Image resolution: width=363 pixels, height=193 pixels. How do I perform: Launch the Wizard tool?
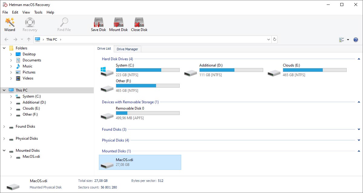click(x=10, y=24)
